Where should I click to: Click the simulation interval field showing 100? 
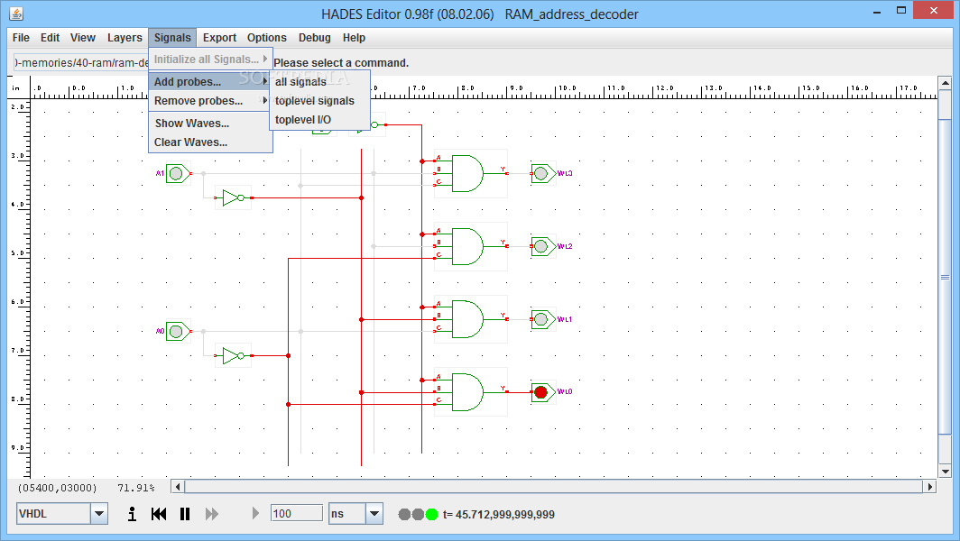296,513
